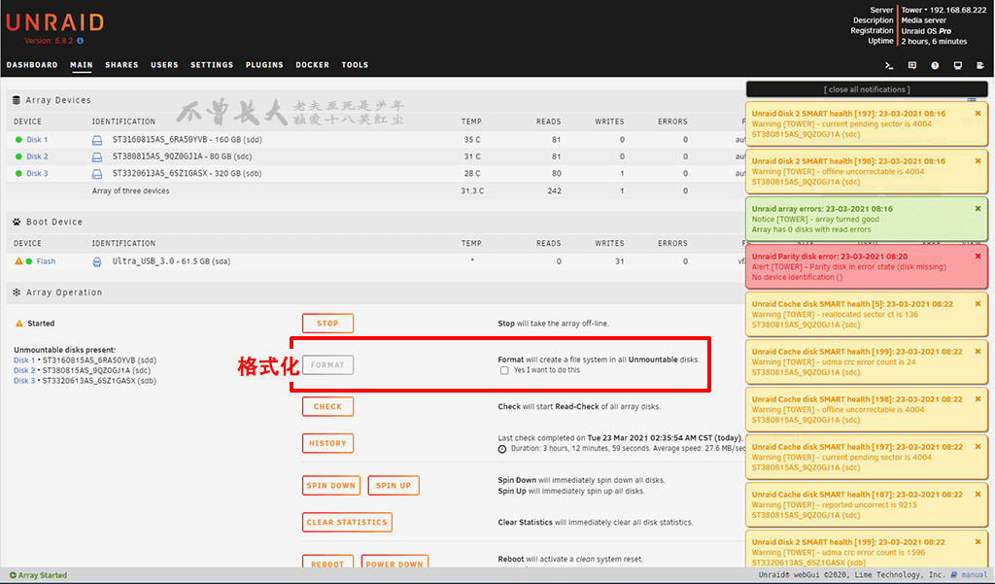Open the Docker menu
Screen dimensions: 995x584
click(x=312, y=65)
